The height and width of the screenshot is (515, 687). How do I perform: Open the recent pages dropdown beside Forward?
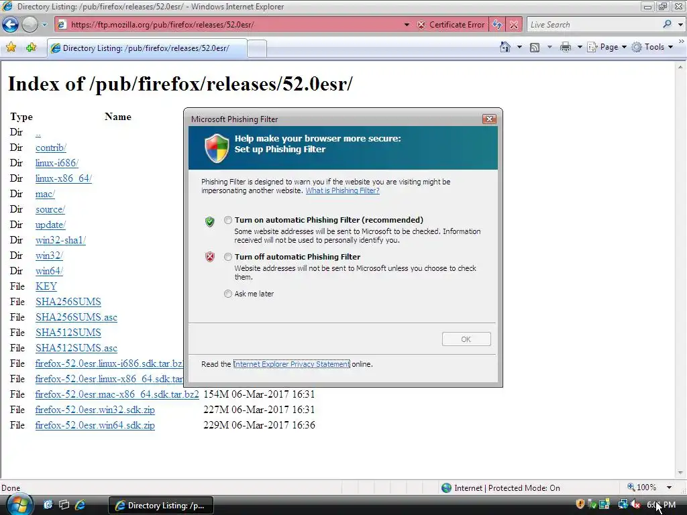point(44,25)
